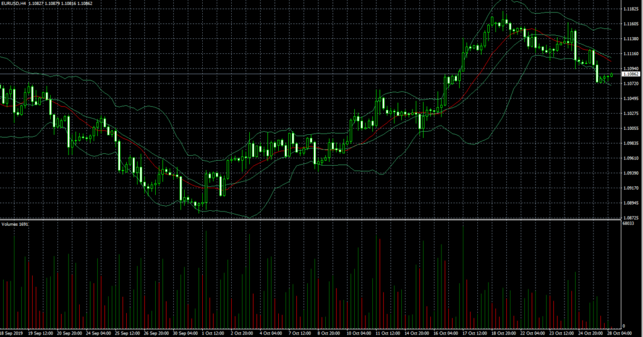Click the '4 Oct 04:00' time axis label
This screenshot has width=643, height=337.
pyautogui.click(x=271, y=333)
